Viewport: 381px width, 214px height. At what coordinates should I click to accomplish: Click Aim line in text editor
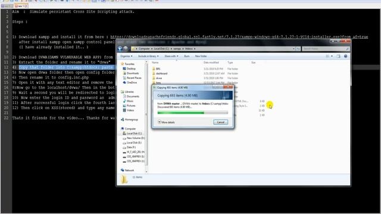click(x=73, y=12)
